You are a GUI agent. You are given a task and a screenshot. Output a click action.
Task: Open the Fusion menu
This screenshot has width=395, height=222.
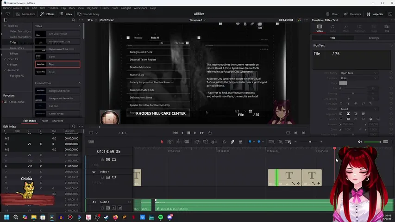click(x=104, y=8)
